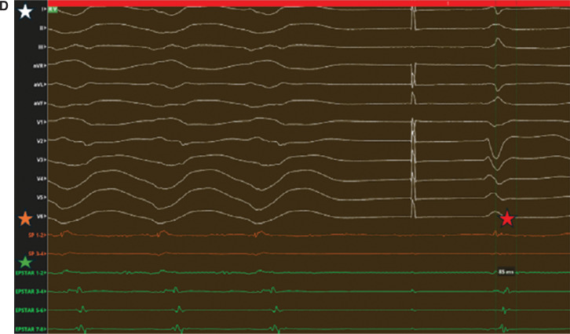
Task: Click the green tag at top left
Action: click(x=53, y=9)
